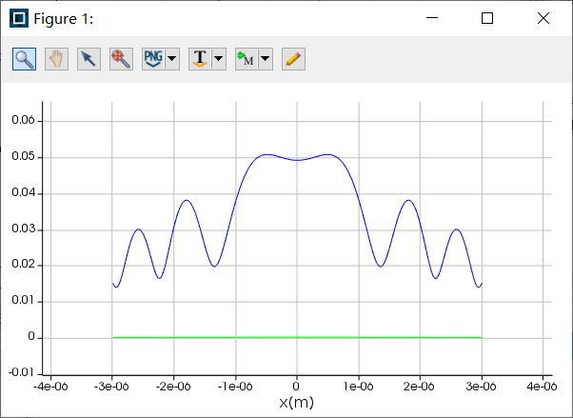
Task: Click the 0.02 y-axis tick label
Action: (x=23, y=264)
